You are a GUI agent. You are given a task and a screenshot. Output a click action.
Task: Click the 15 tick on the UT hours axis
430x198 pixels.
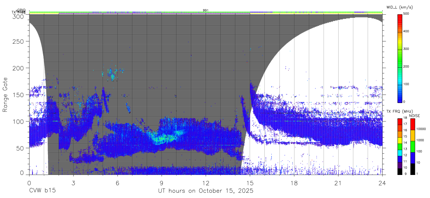click(250, 183)
